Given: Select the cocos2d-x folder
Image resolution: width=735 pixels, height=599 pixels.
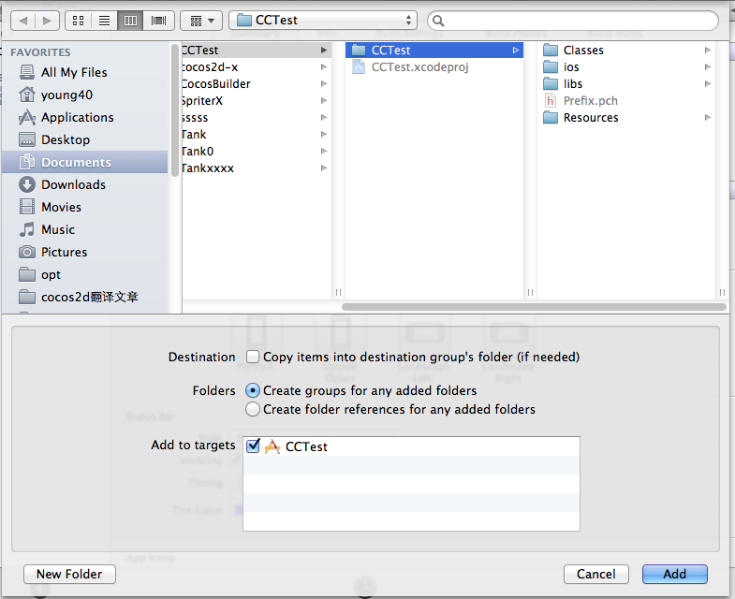Looking at the screenshot, I should pos(257,67).
